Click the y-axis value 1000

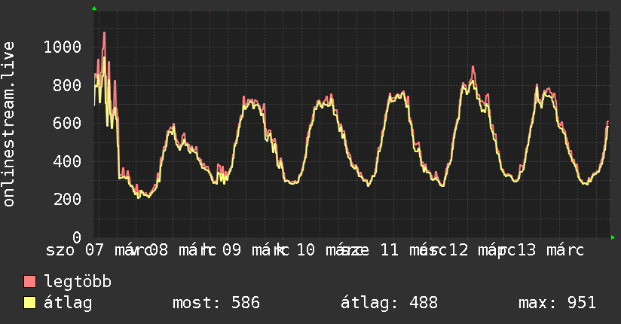(63, 47)
